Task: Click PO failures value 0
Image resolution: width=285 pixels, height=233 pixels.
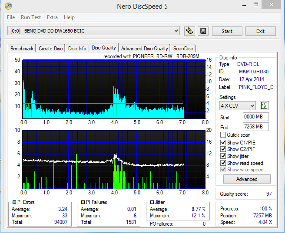Action: pos(204,224)
